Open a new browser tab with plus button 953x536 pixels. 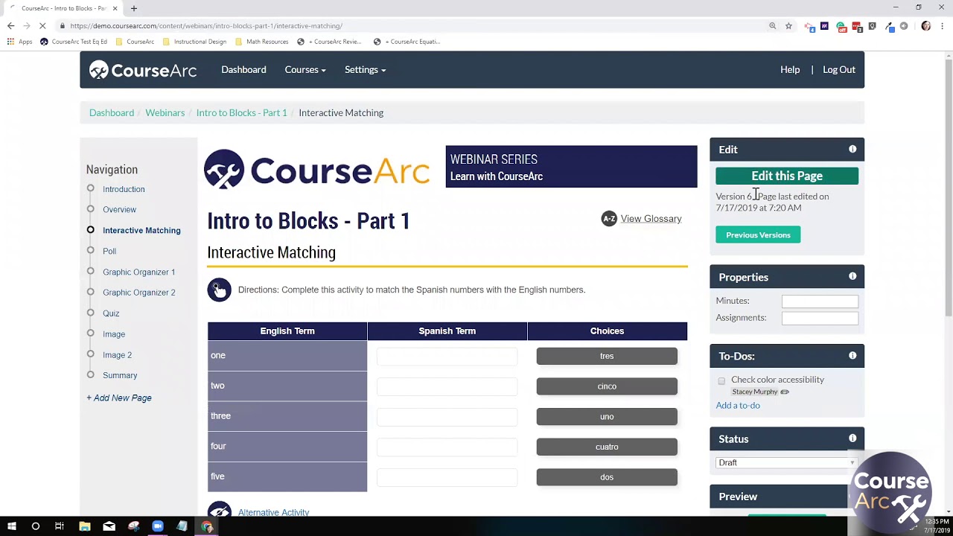pyautogui.click(x=134, y=8)
